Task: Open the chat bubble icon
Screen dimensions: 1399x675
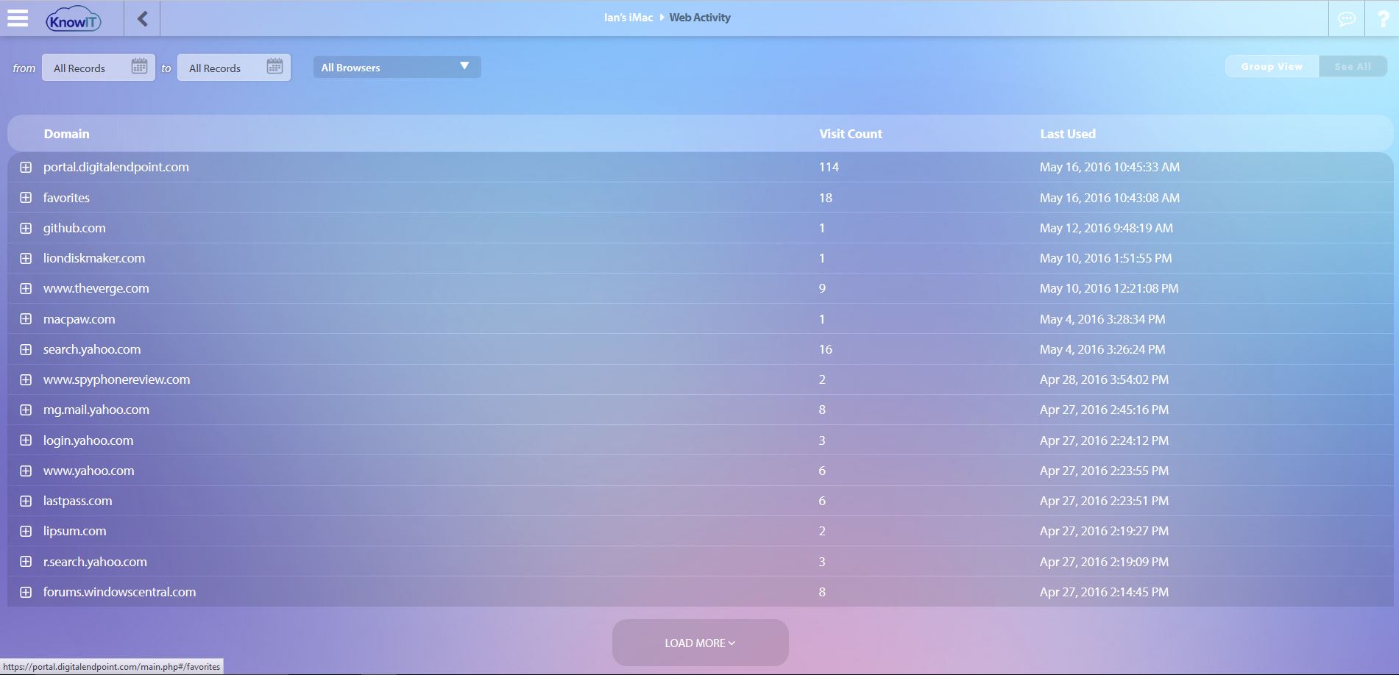Action: click(1346, 18)
